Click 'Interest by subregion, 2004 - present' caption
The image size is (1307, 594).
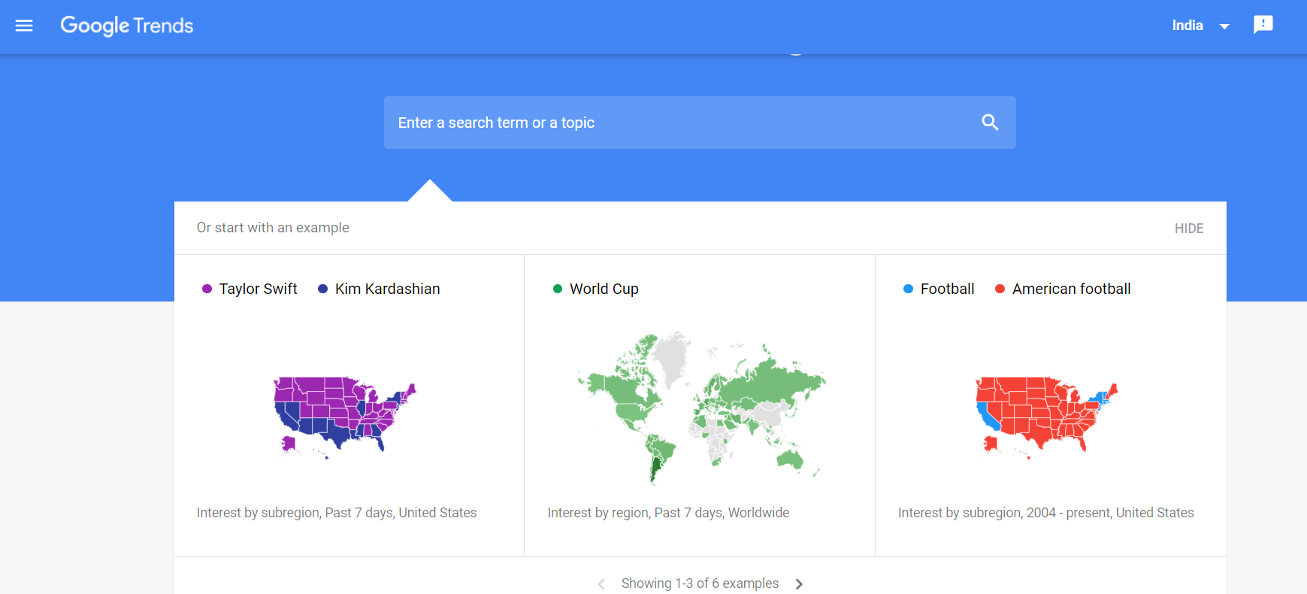(x=1045, y=513)
